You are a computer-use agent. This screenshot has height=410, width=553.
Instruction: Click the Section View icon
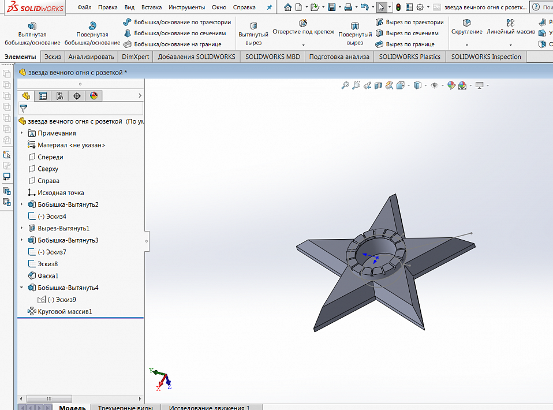click(x=379, y=85)
